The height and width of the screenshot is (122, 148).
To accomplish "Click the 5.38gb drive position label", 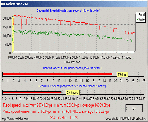I will tap(47, 57).
